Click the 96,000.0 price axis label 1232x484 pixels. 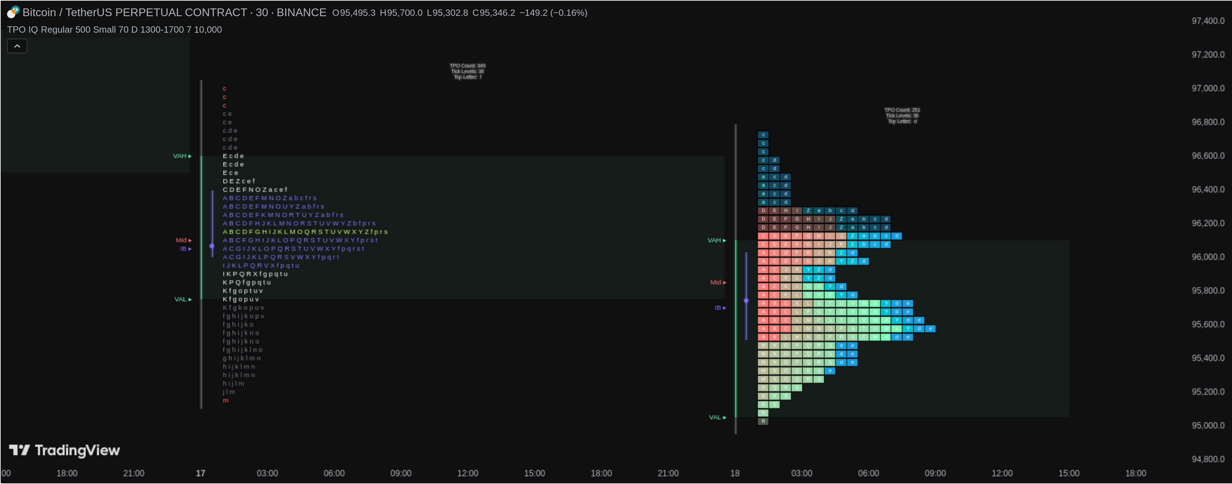click(1208, 257)
